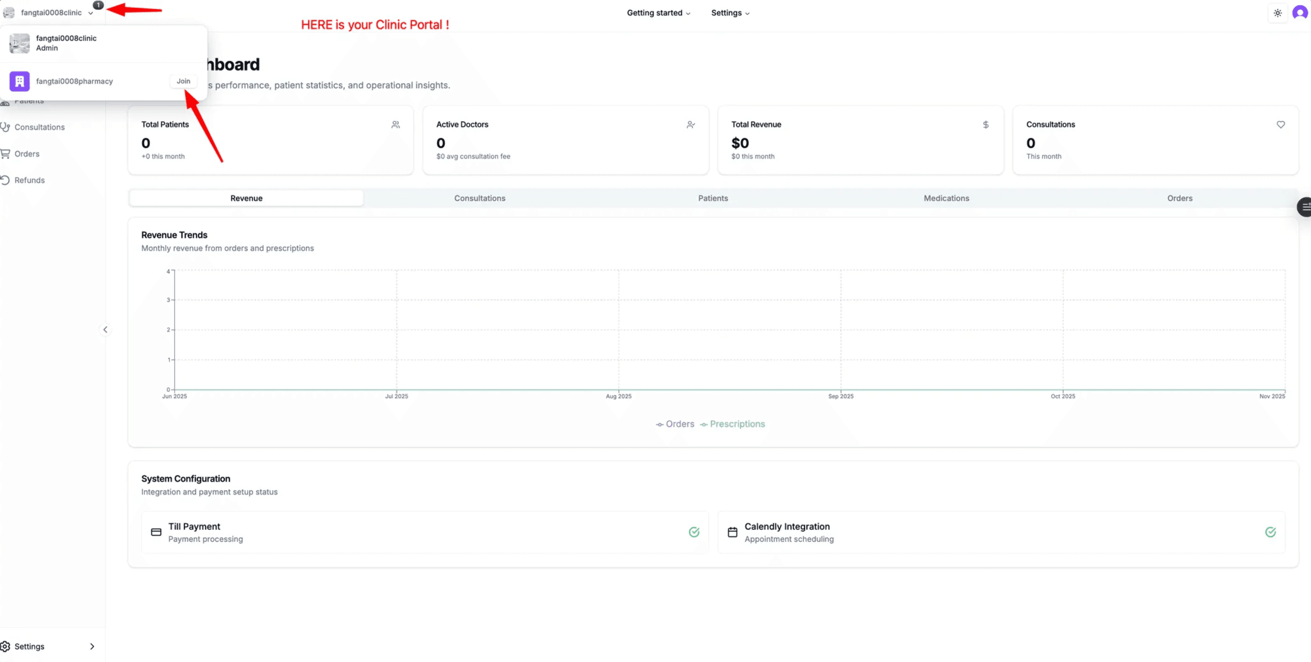The image size is (1311, 662).
Task: Click the Refunds sidebar icon
Action: pyautogui.click(x=5, y=180)
